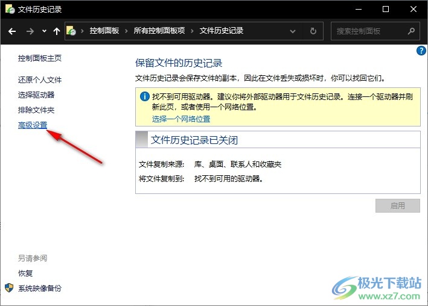Go forward with the right arrow

pyautogui.click(x=30, y=31)
